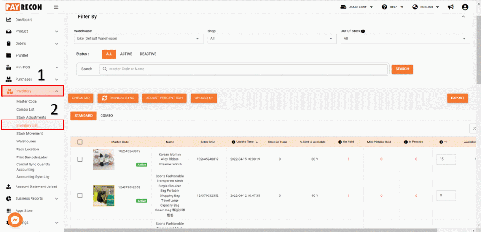
Task: Open the announcements megaphone icon
Action: coord(450,7)
